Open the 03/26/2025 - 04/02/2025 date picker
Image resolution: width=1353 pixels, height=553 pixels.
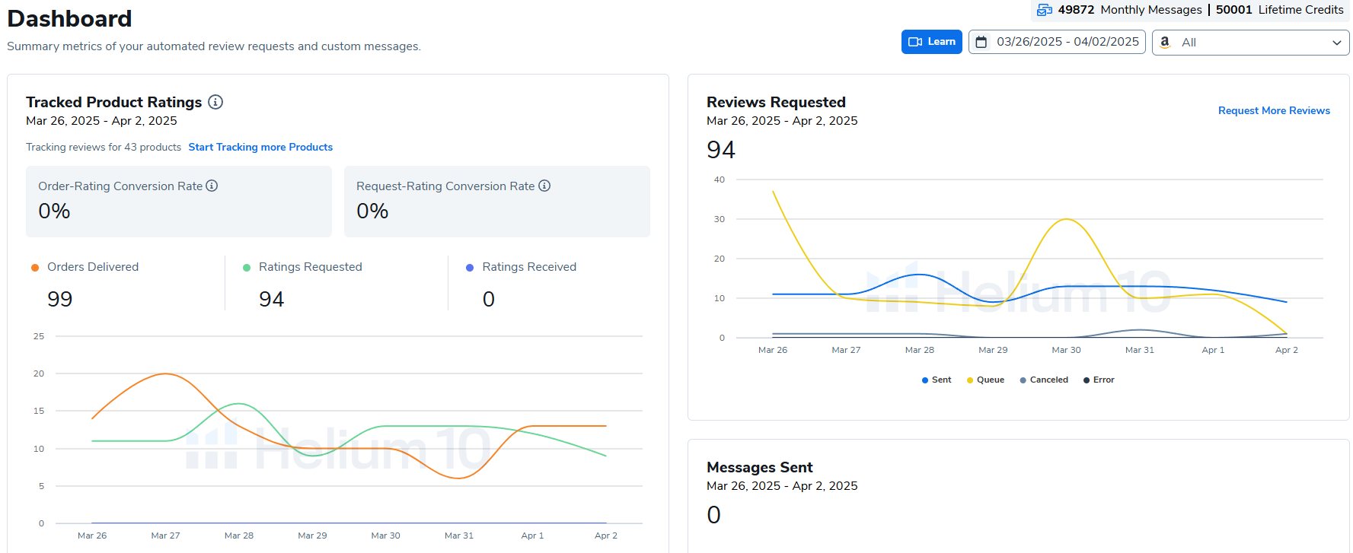1067,42
